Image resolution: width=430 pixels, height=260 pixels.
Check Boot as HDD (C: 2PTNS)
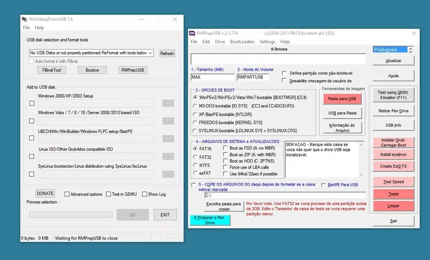click(225, 161)
